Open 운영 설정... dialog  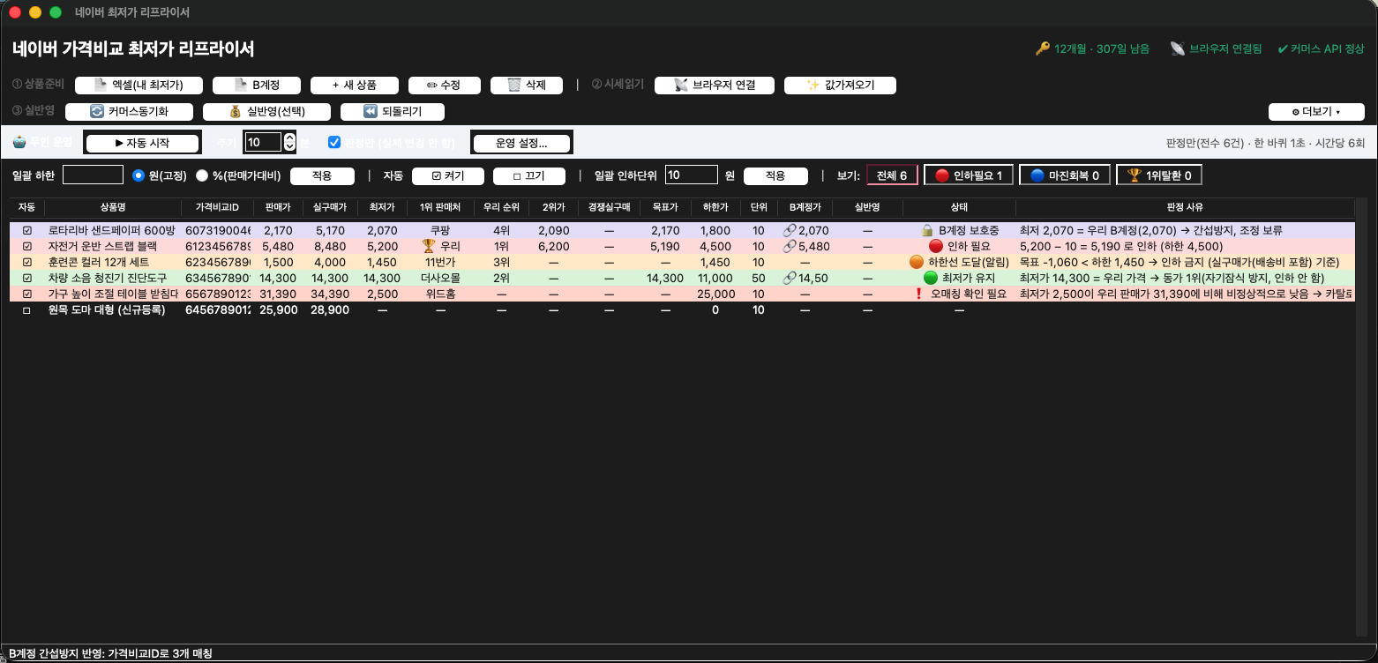(522, 142)
